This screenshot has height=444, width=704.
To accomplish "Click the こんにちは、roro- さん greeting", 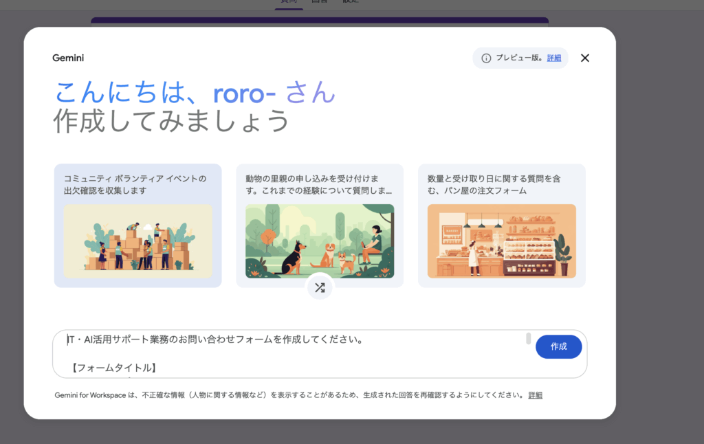I will [195, 92].
